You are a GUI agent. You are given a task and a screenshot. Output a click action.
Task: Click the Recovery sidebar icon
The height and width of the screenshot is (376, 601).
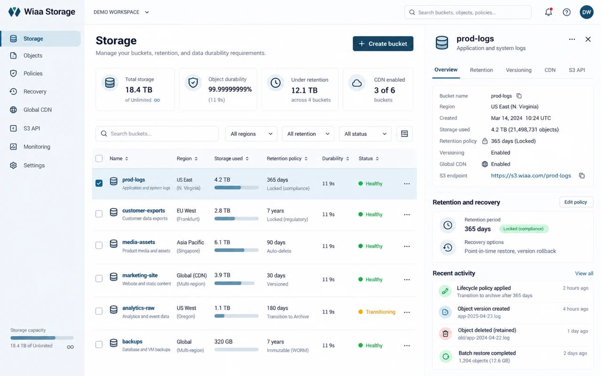coord(14,92)
